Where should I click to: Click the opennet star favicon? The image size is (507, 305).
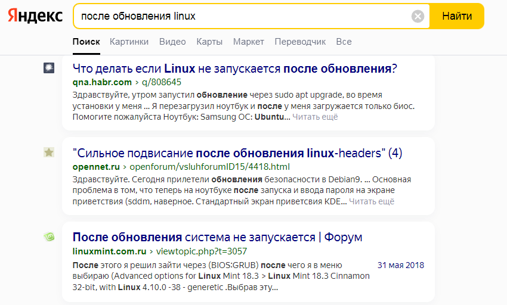[x=49, y=152]
